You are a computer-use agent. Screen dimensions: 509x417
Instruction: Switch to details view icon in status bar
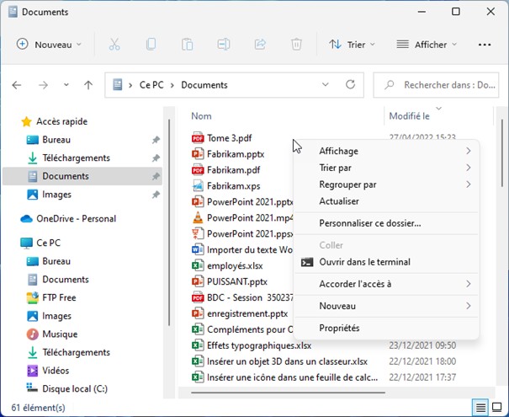point(480,408)
